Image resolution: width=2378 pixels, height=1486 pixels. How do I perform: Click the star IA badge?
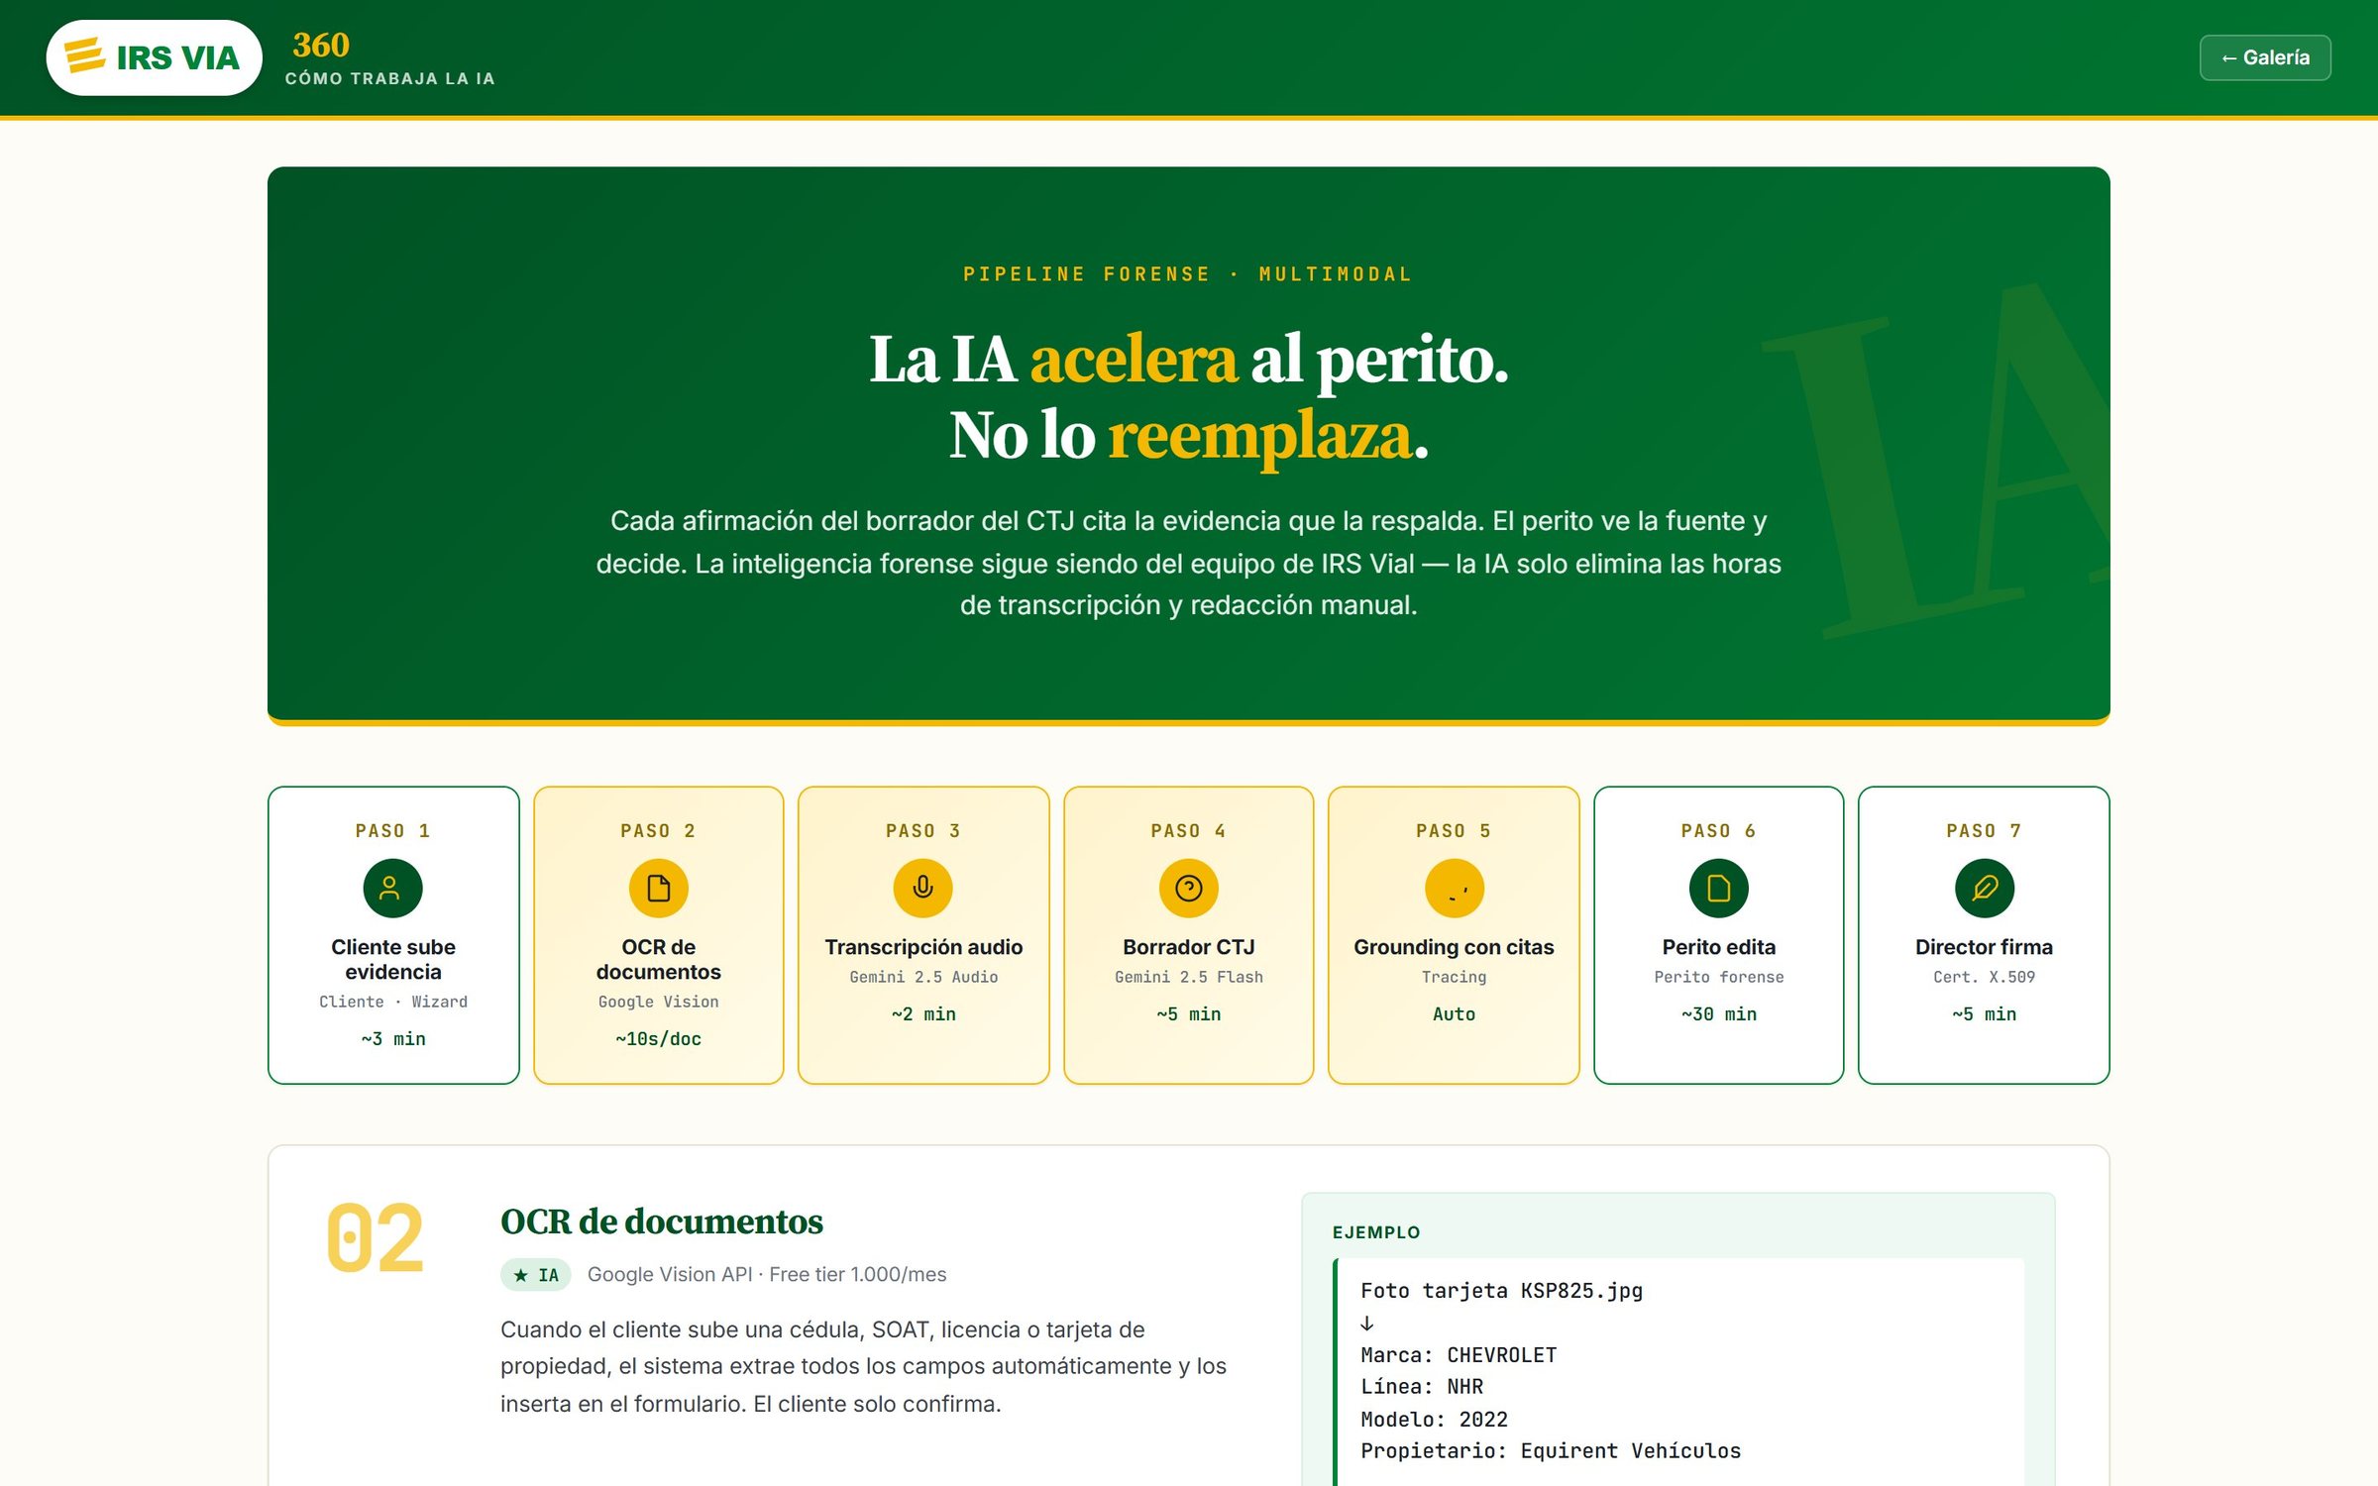(x=535, y=1275)
